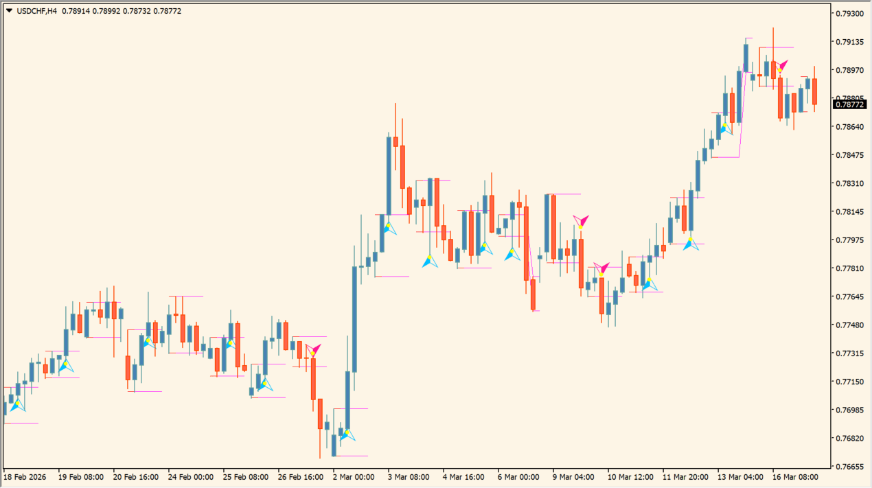The image size is (872, 488).
Task: Click the leftmost magenta sell arrow
Action: pos(314,350)
